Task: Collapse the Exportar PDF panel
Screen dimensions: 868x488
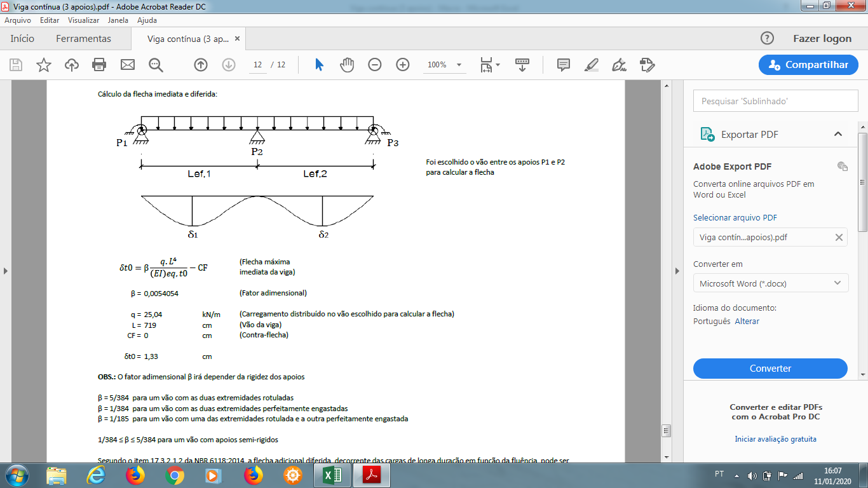Action: [x=838, y=134]
